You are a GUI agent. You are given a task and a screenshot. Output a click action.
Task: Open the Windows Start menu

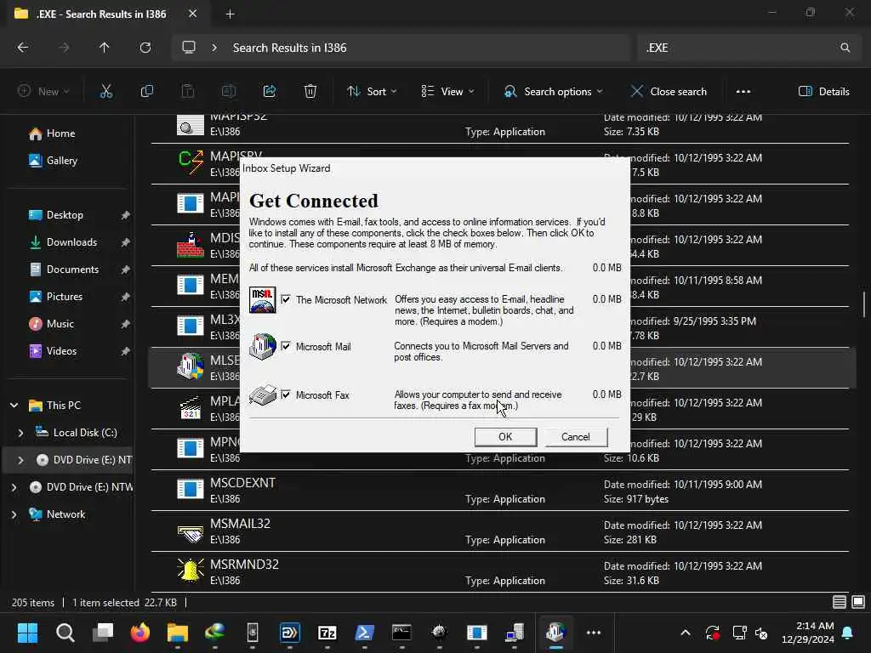point(27,633)
